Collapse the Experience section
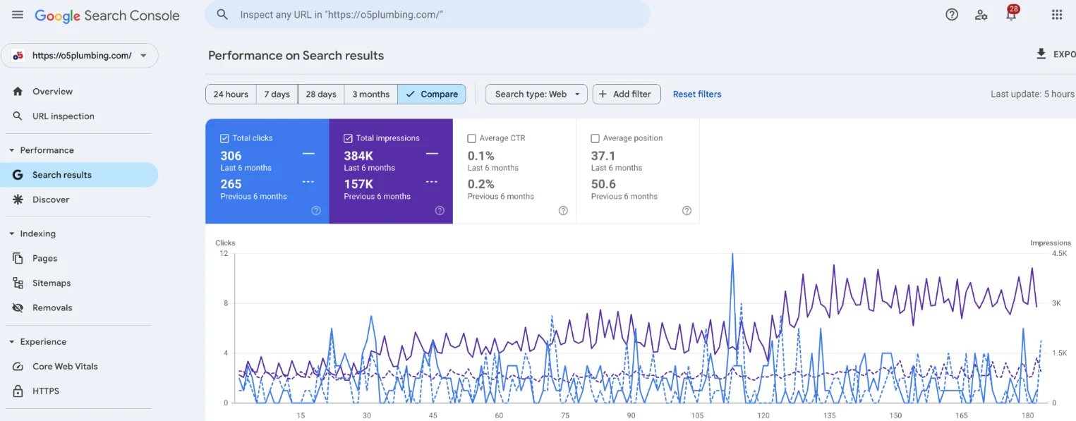This screenshot has width=1076, height=421. 12,341
